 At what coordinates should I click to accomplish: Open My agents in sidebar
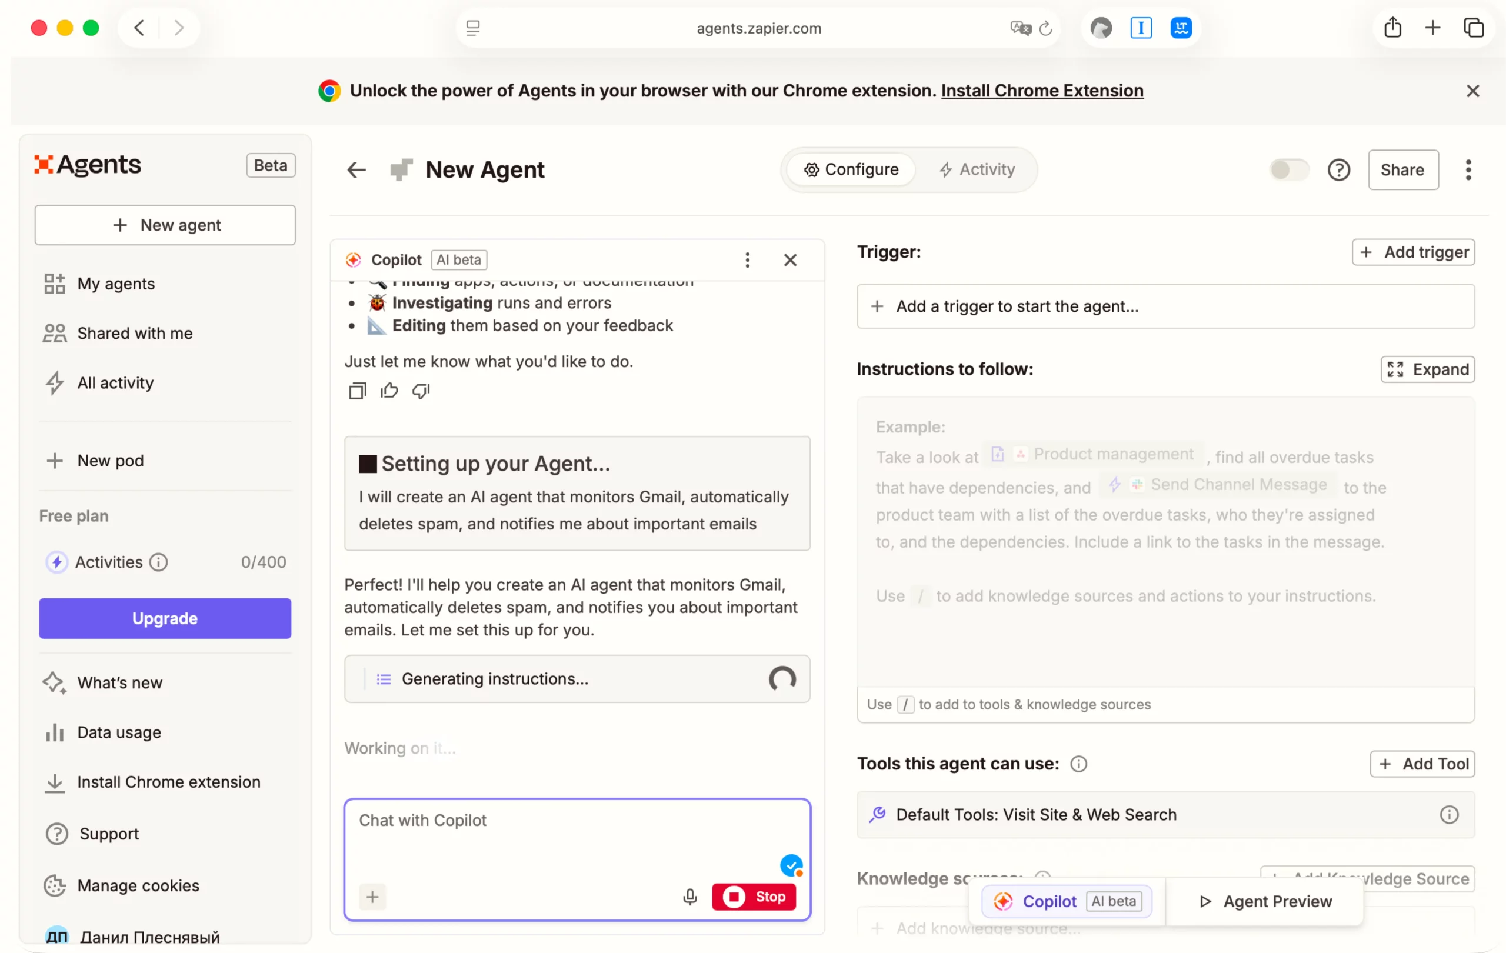(116, 284)
